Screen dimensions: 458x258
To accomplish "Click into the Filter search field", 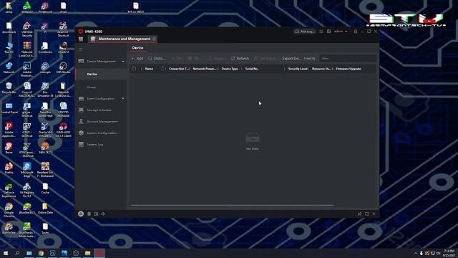I will 348,59.
